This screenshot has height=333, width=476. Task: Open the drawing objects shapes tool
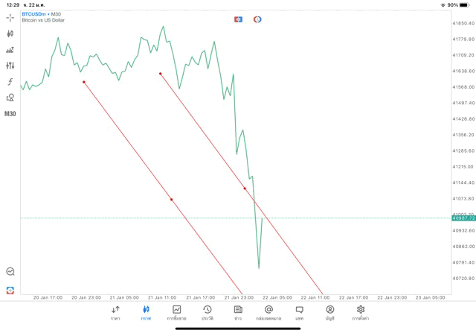coord(10,98)
